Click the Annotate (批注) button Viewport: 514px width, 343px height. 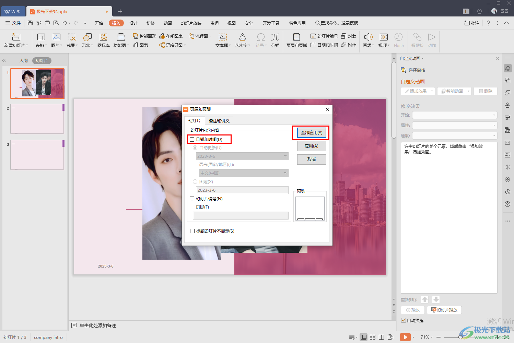(472, 23)
